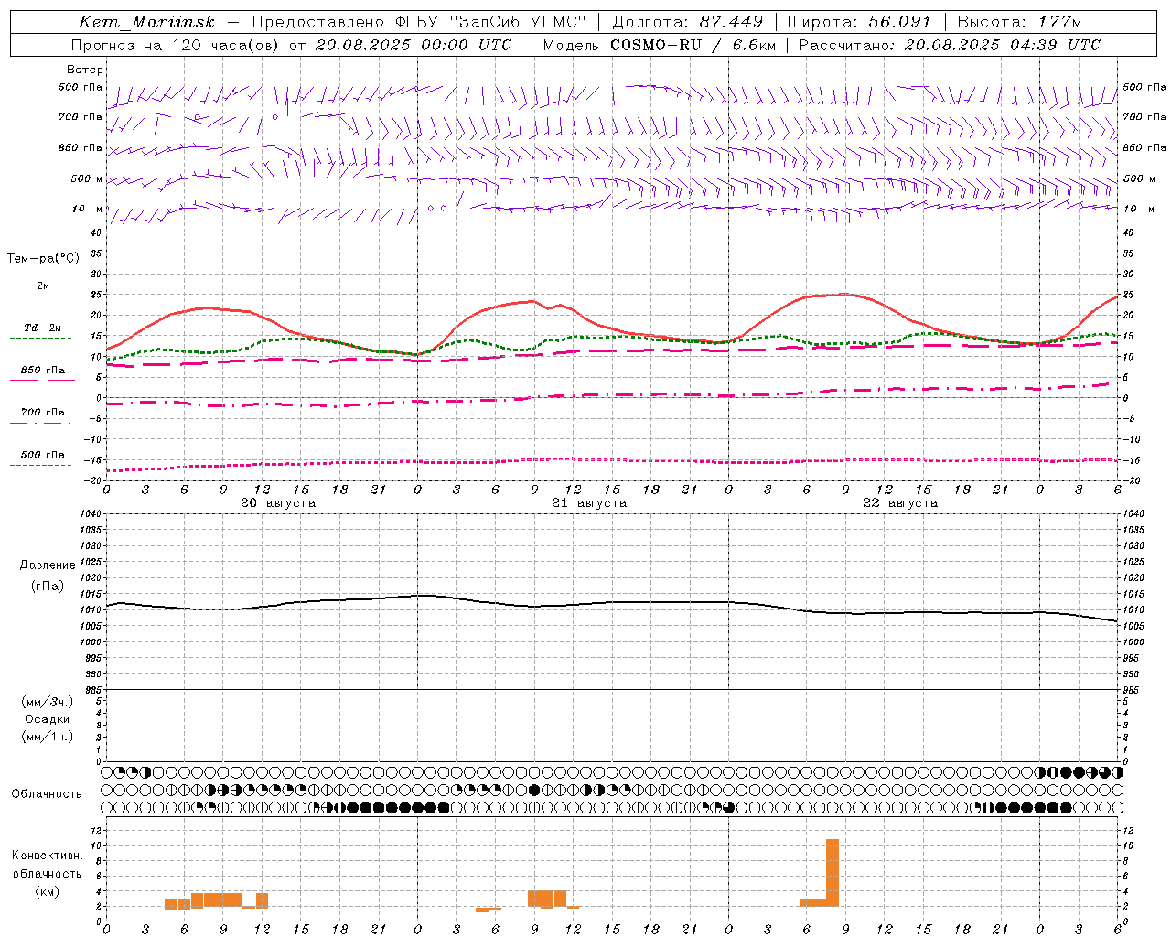
Task: Click the 'Ветер' wind panel label
Action: [85, 70]
